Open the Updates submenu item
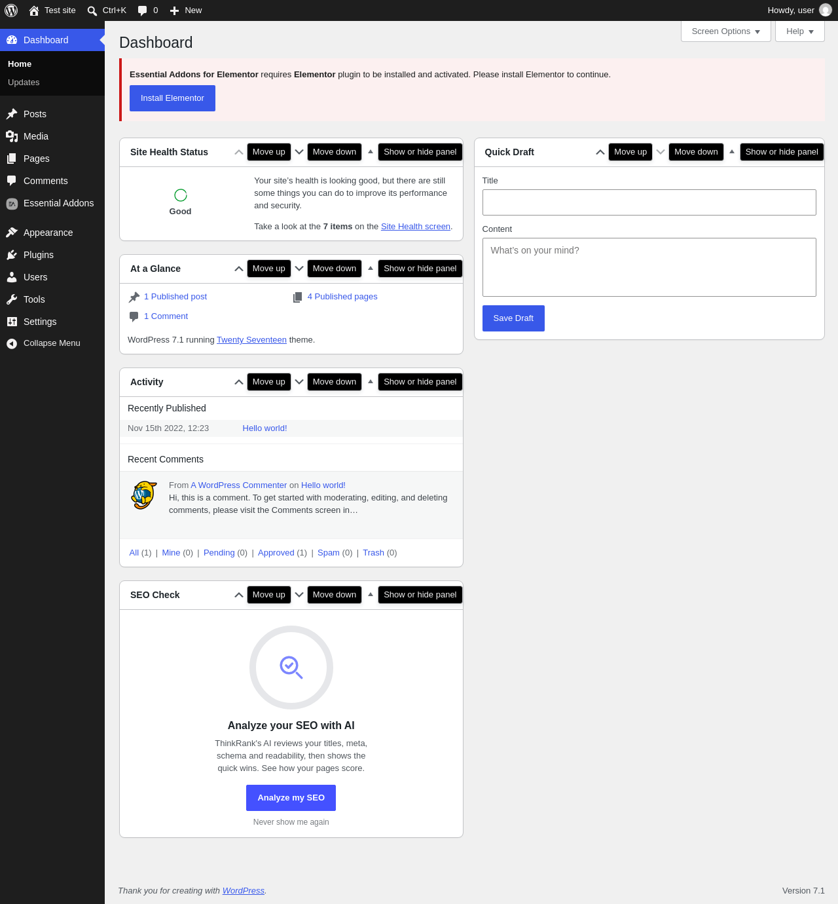This screenshot has width=838, height=904. click(x=24, y=83)
